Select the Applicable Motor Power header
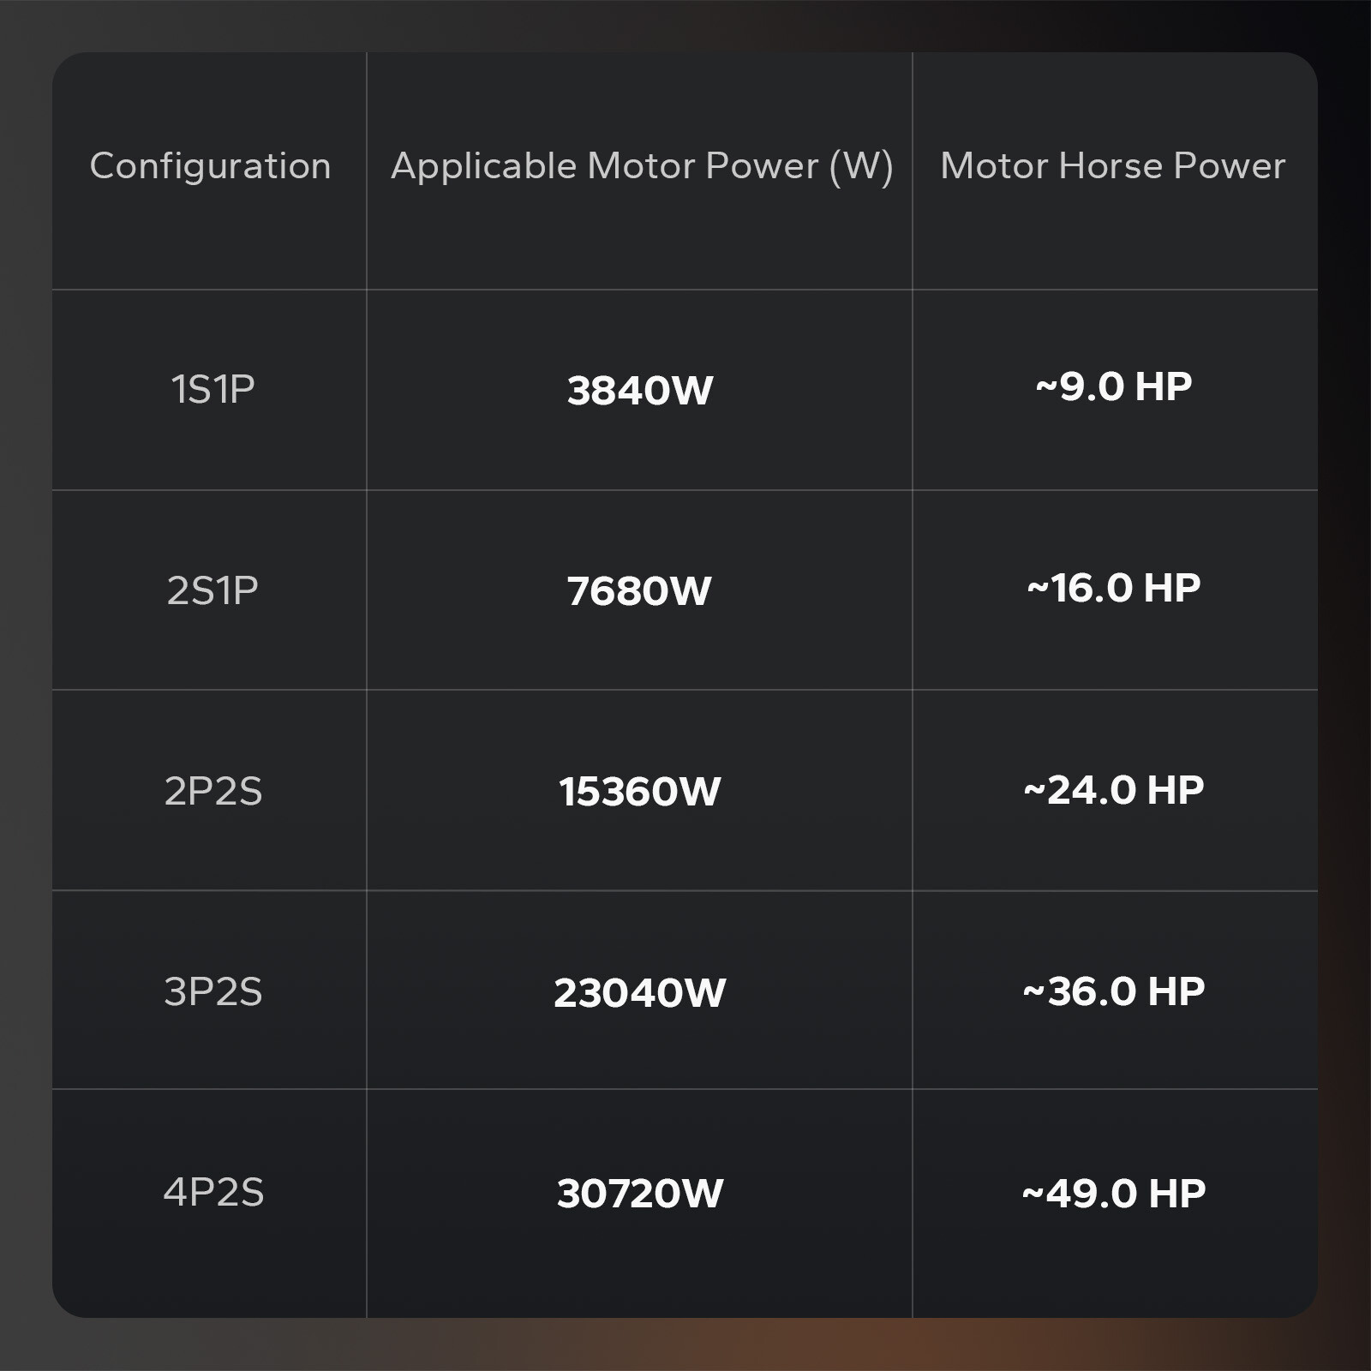The height and width of the screenshot is (1371, 1371). [641, 166]
